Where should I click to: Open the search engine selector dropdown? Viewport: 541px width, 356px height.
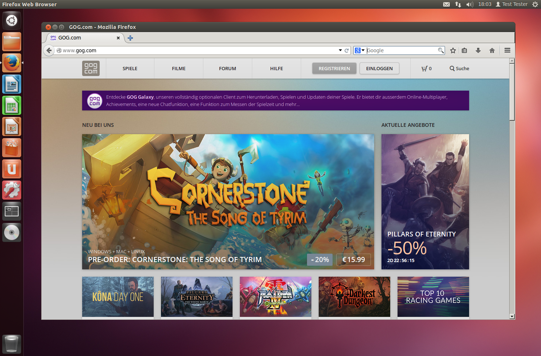pyautogui.click(x=360, y=50)
